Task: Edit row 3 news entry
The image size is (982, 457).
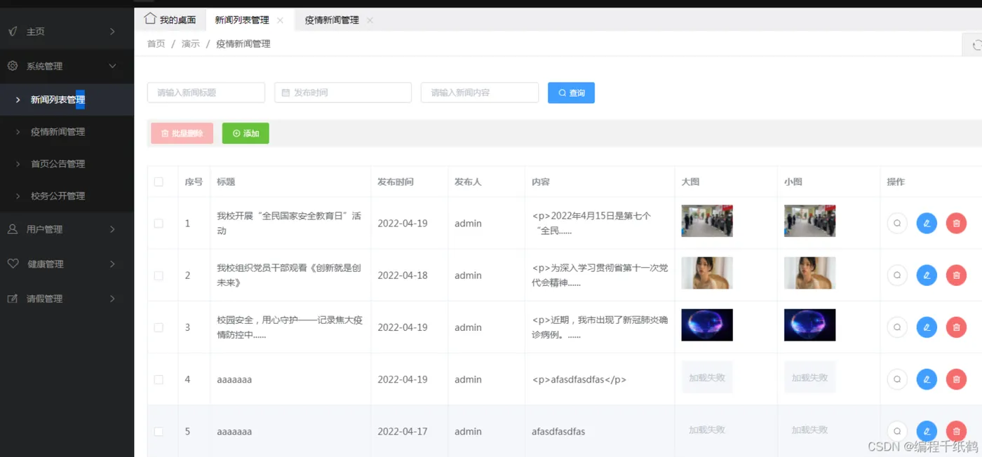Action: [927, 327]
